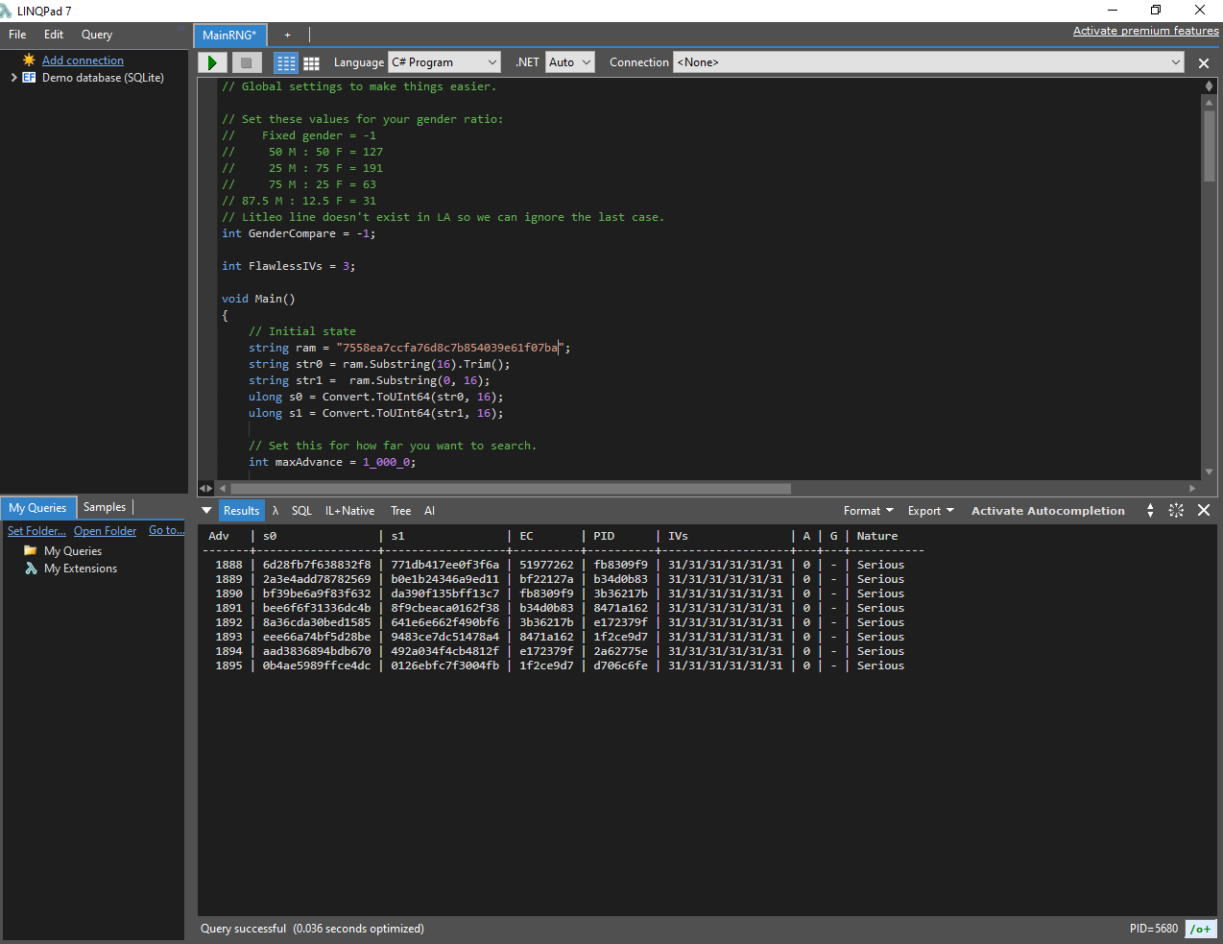The image size is (1223, 944).
Task: Click the results panel undock icon
Action: pos(1176,511)
